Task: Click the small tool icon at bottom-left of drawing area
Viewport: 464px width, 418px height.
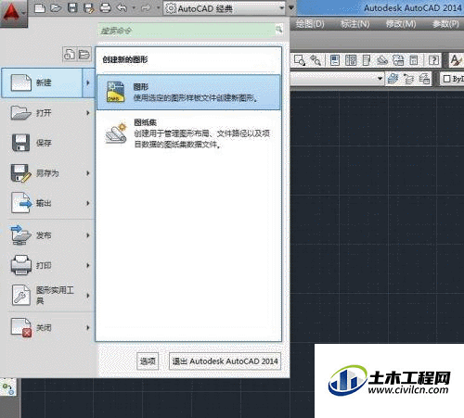Action: pyautogui.click(x=8, y=387)
